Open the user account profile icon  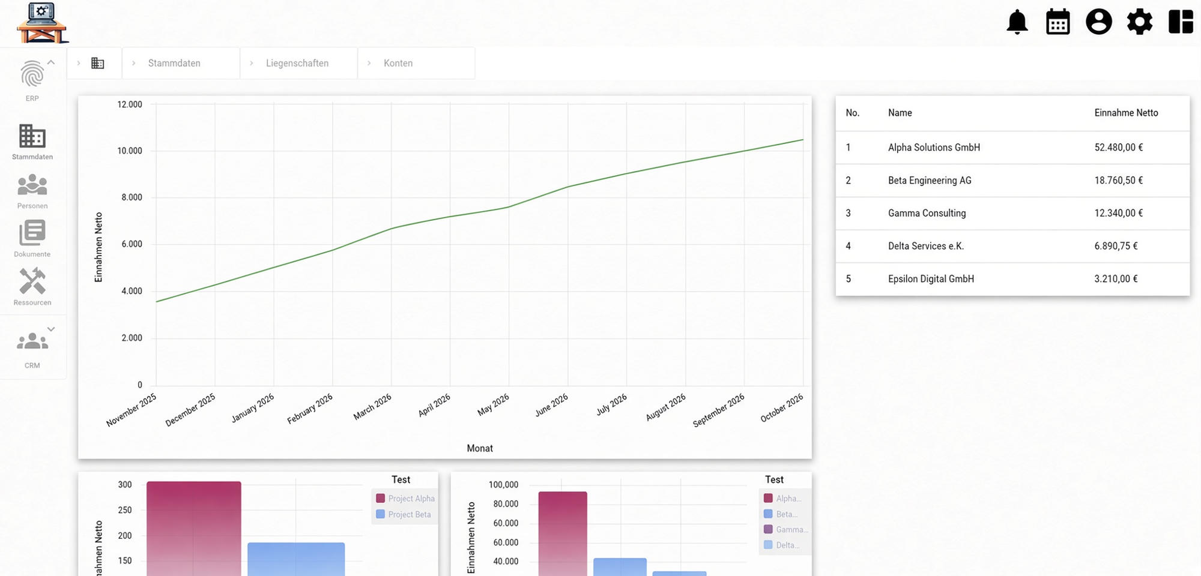point(1099,22)
